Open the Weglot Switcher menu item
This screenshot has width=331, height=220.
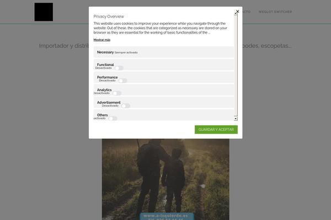point(275,12)
